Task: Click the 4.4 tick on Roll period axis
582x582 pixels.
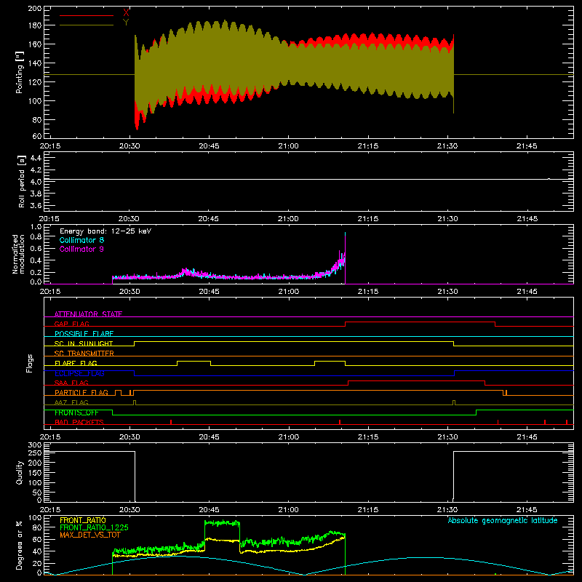Action: coord(36,158)
